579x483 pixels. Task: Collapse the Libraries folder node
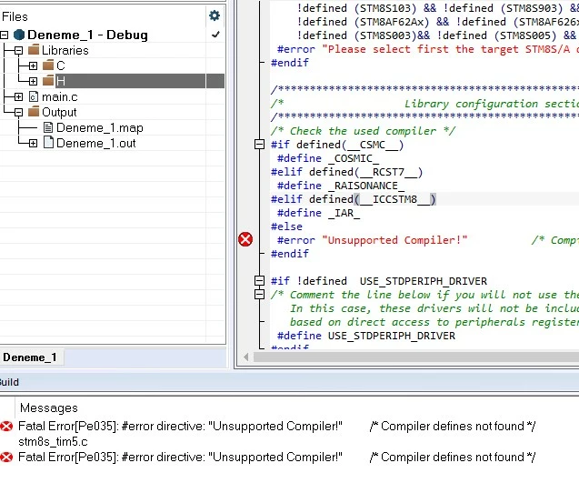click(x=18, y=50)
